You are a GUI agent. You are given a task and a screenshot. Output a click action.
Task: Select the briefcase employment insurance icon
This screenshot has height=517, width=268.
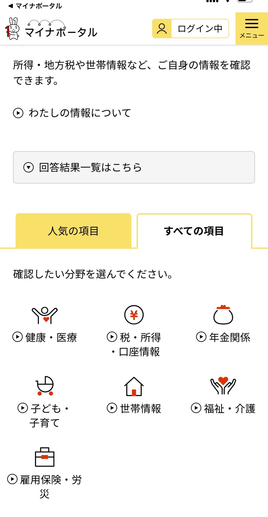pos(45,457)
